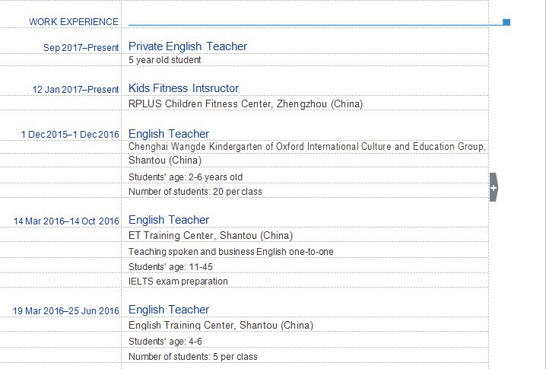This screenshot has width=546, height=369.
Task: Click the Sep 2017–Present date cell
Action: [x=81, y=48]
